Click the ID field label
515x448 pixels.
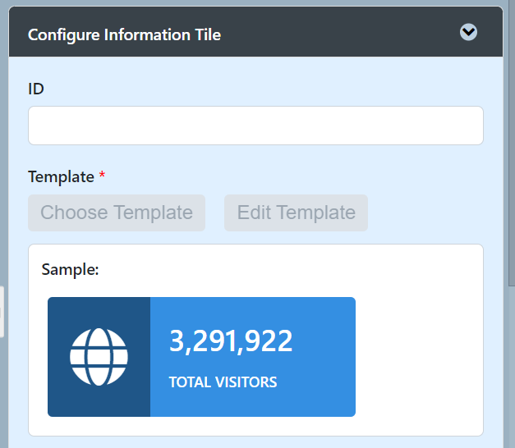point(36,89)
